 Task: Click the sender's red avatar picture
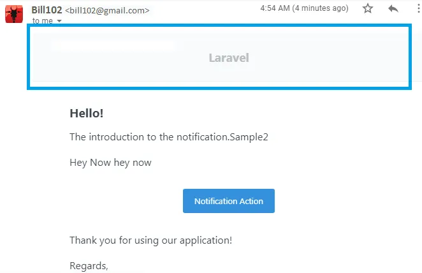15,13
